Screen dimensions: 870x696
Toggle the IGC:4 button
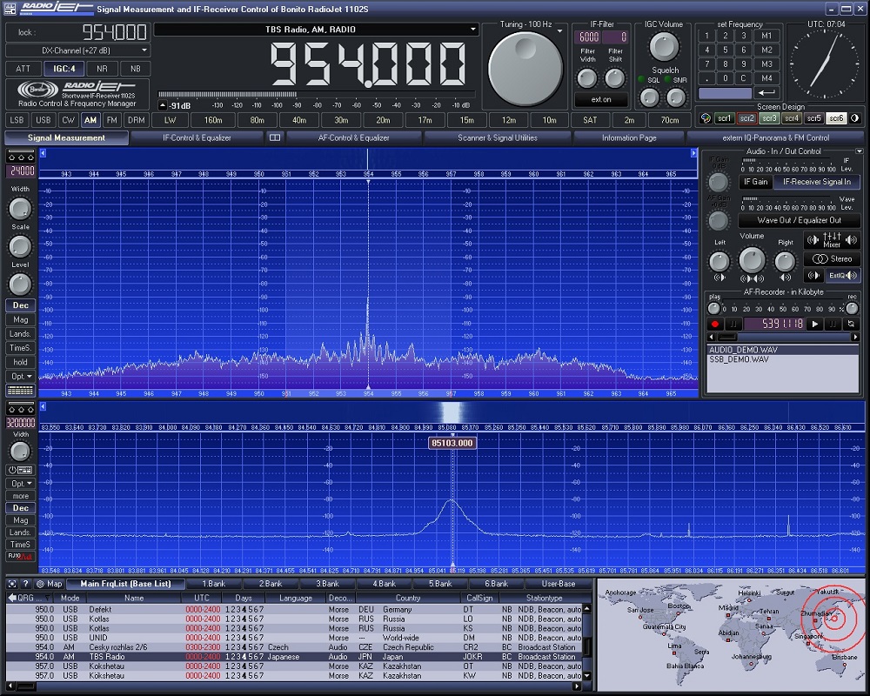pos(64,69)
